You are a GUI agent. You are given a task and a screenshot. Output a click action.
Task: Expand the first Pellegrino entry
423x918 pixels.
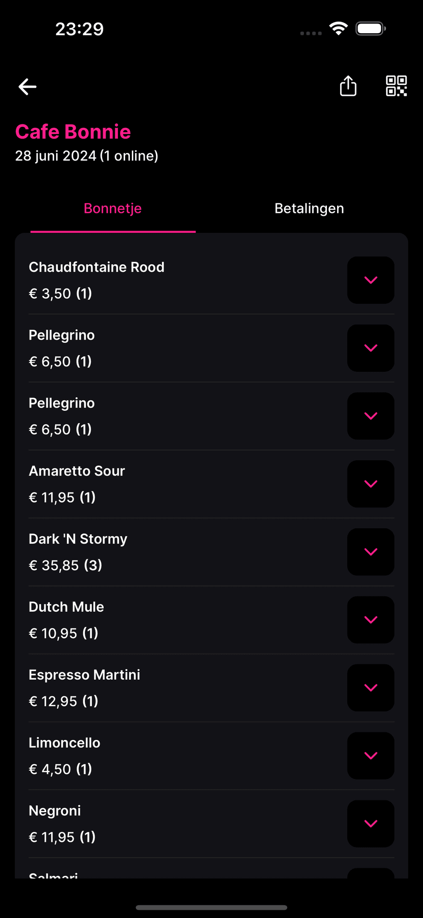coord(370,348)
